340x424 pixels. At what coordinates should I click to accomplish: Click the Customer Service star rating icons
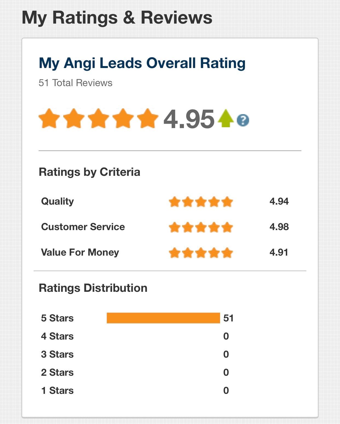click(201, 227)
